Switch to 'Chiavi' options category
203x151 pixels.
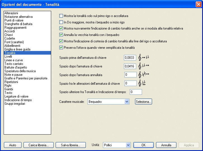click(x=9, y=35)
